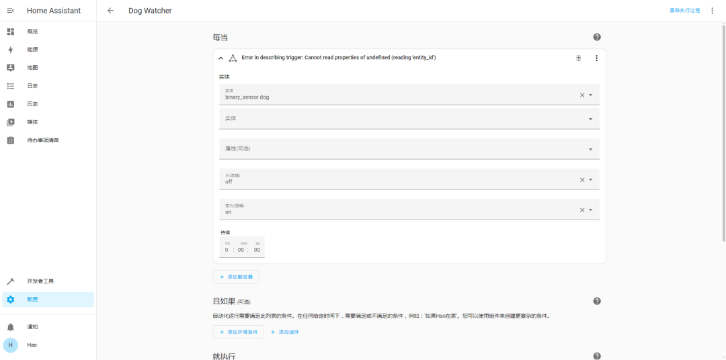Click the 添加环境条件 add condition button
Image resolution: width=726 pixels, height=360 pixels.
coord(239,332)
